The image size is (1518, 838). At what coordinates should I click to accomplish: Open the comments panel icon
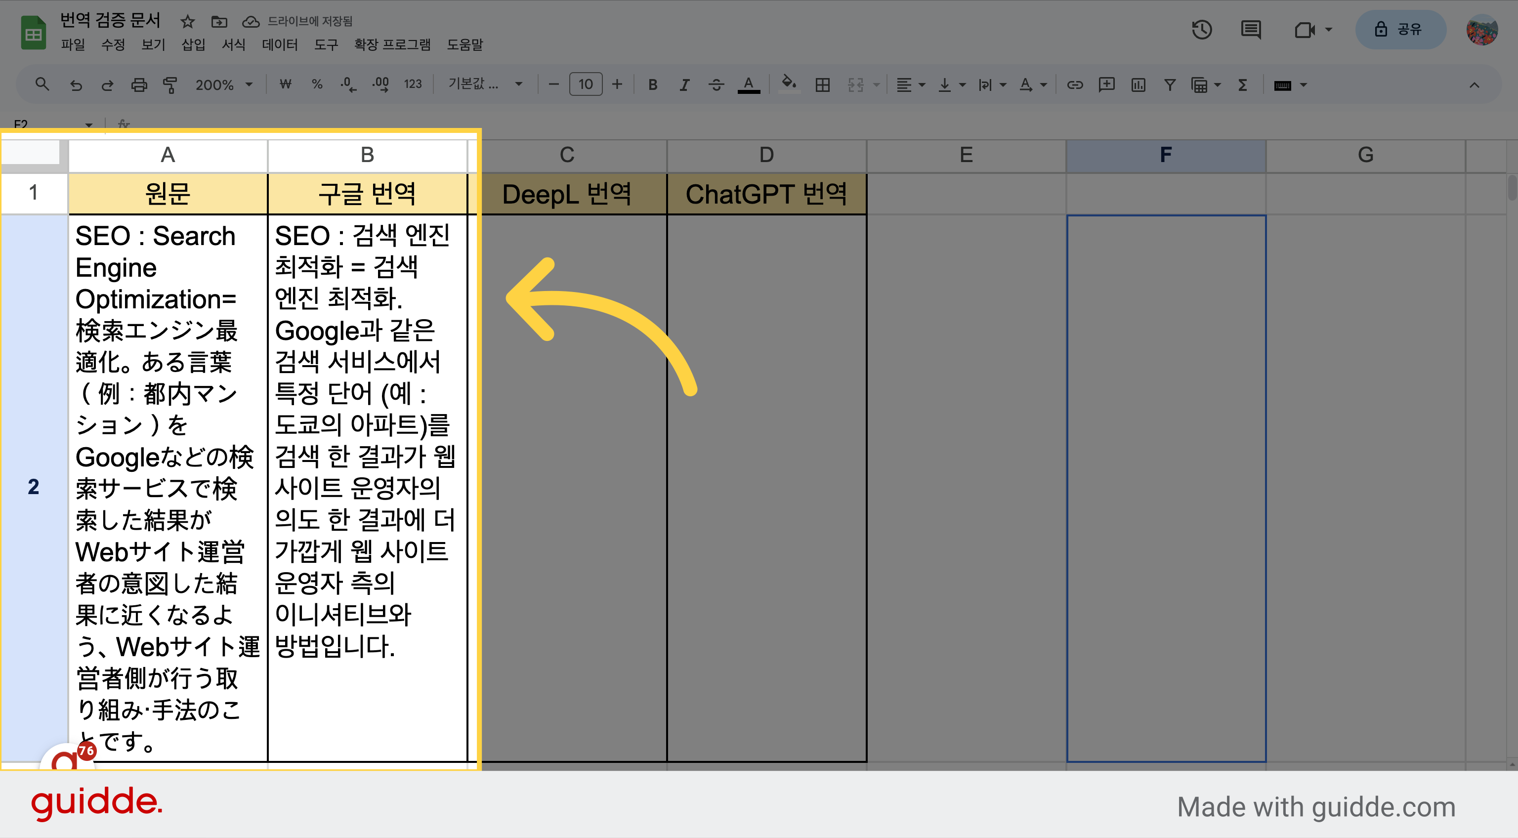click(x=1251, y=30)
